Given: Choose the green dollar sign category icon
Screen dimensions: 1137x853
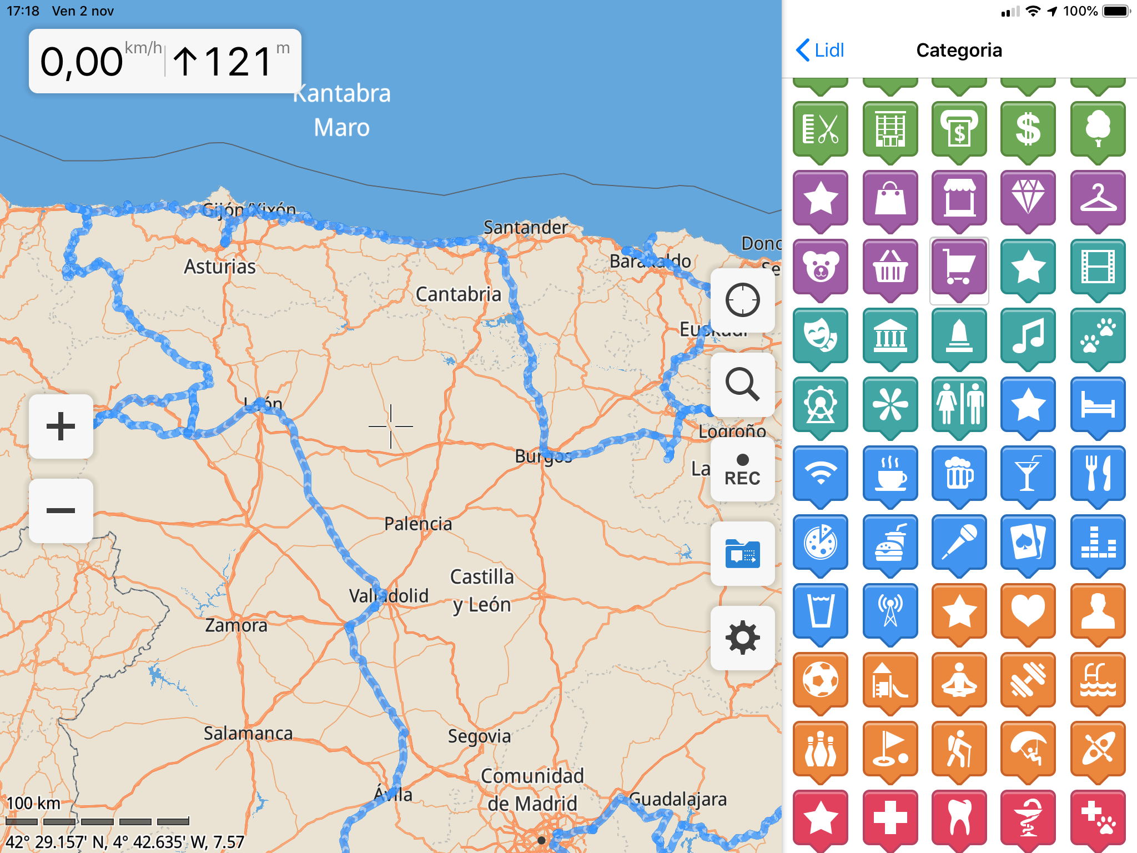Looking at the screenshot, I should point(1028,129).
